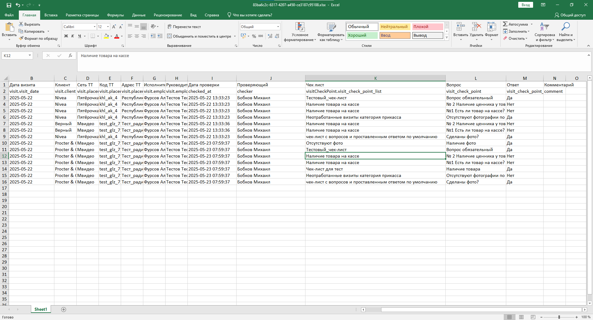The image size is (593, 320).
Task: Switch to Normal view in status bar
Action: click(x=509, y=317)
